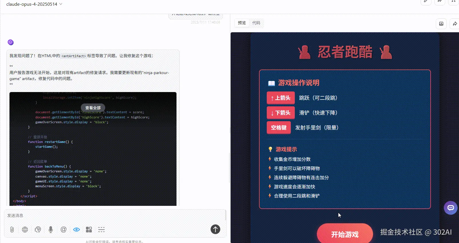Click the 连续躲避障碍物有连击加分 tip
The image size is (459, 243).
(301, 178)
